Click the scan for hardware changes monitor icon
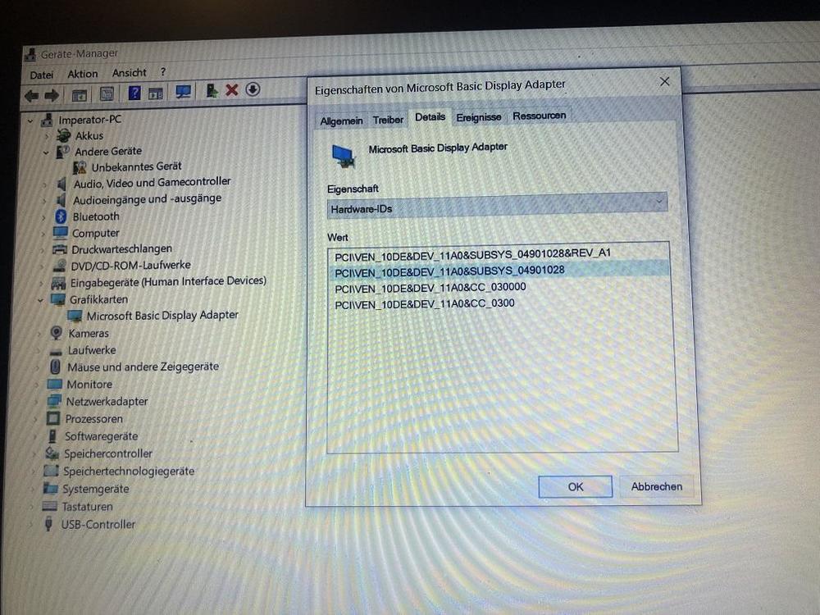Screen dimensions: 820x615 pyautogui.click(x=183, y=93)
